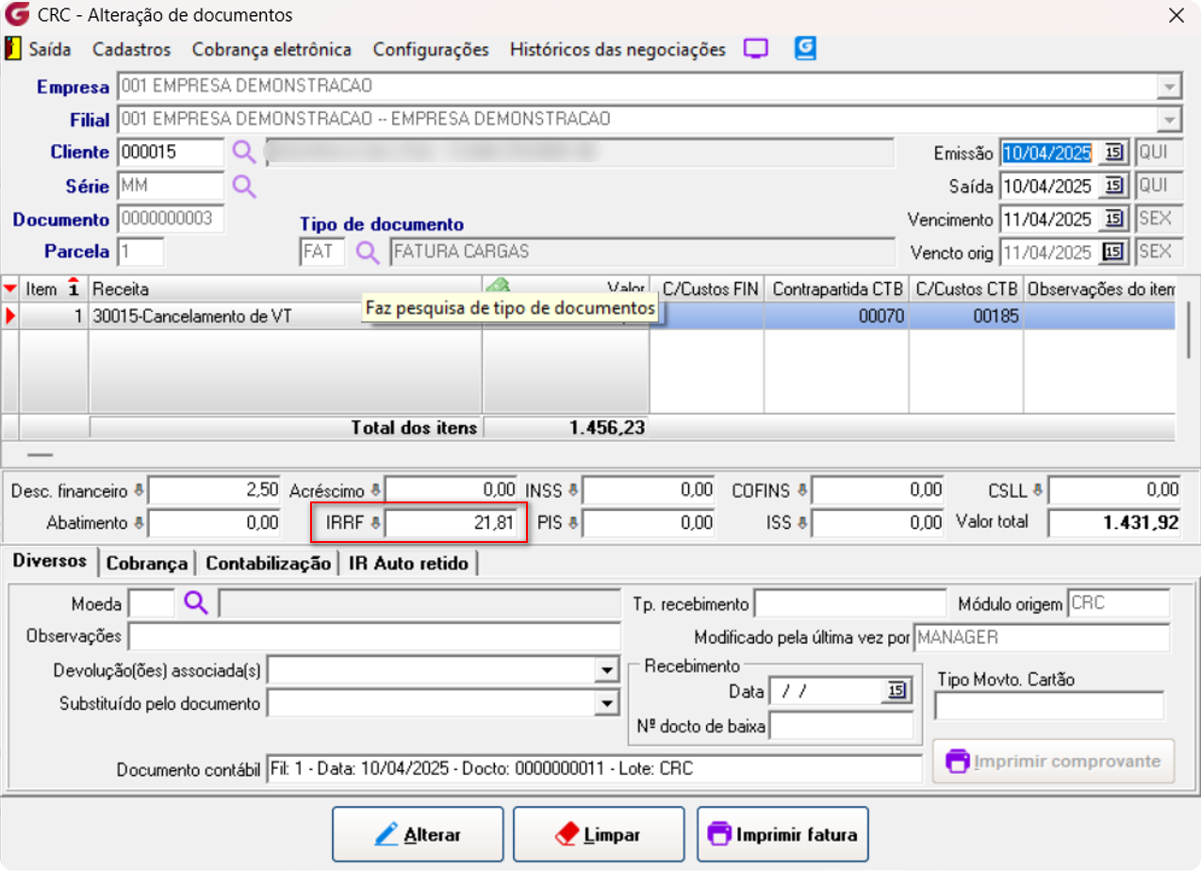
Task: Click the Nº docto de baixa field
Action: click(x=842, y=726)
